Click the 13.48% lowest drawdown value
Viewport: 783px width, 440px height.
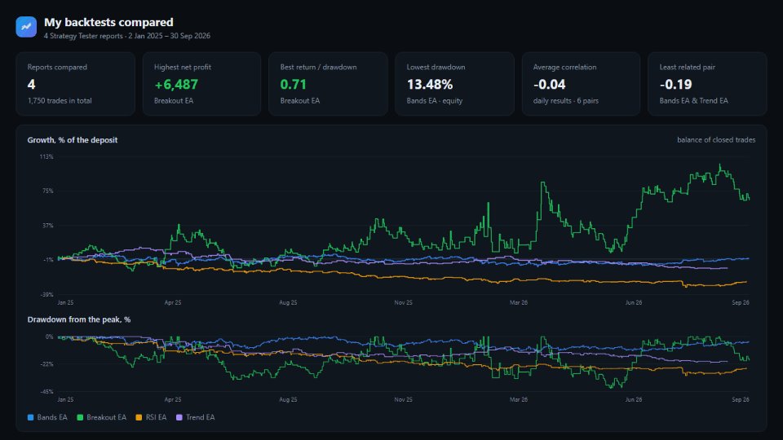click(430, 85)
